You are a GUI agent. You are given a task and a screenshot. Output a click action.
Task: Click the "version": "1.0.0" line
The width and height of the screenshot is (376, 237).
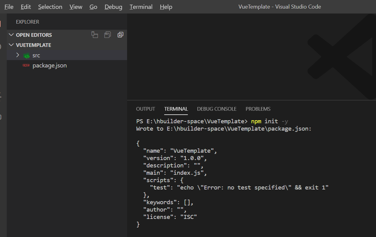point(175,158)
